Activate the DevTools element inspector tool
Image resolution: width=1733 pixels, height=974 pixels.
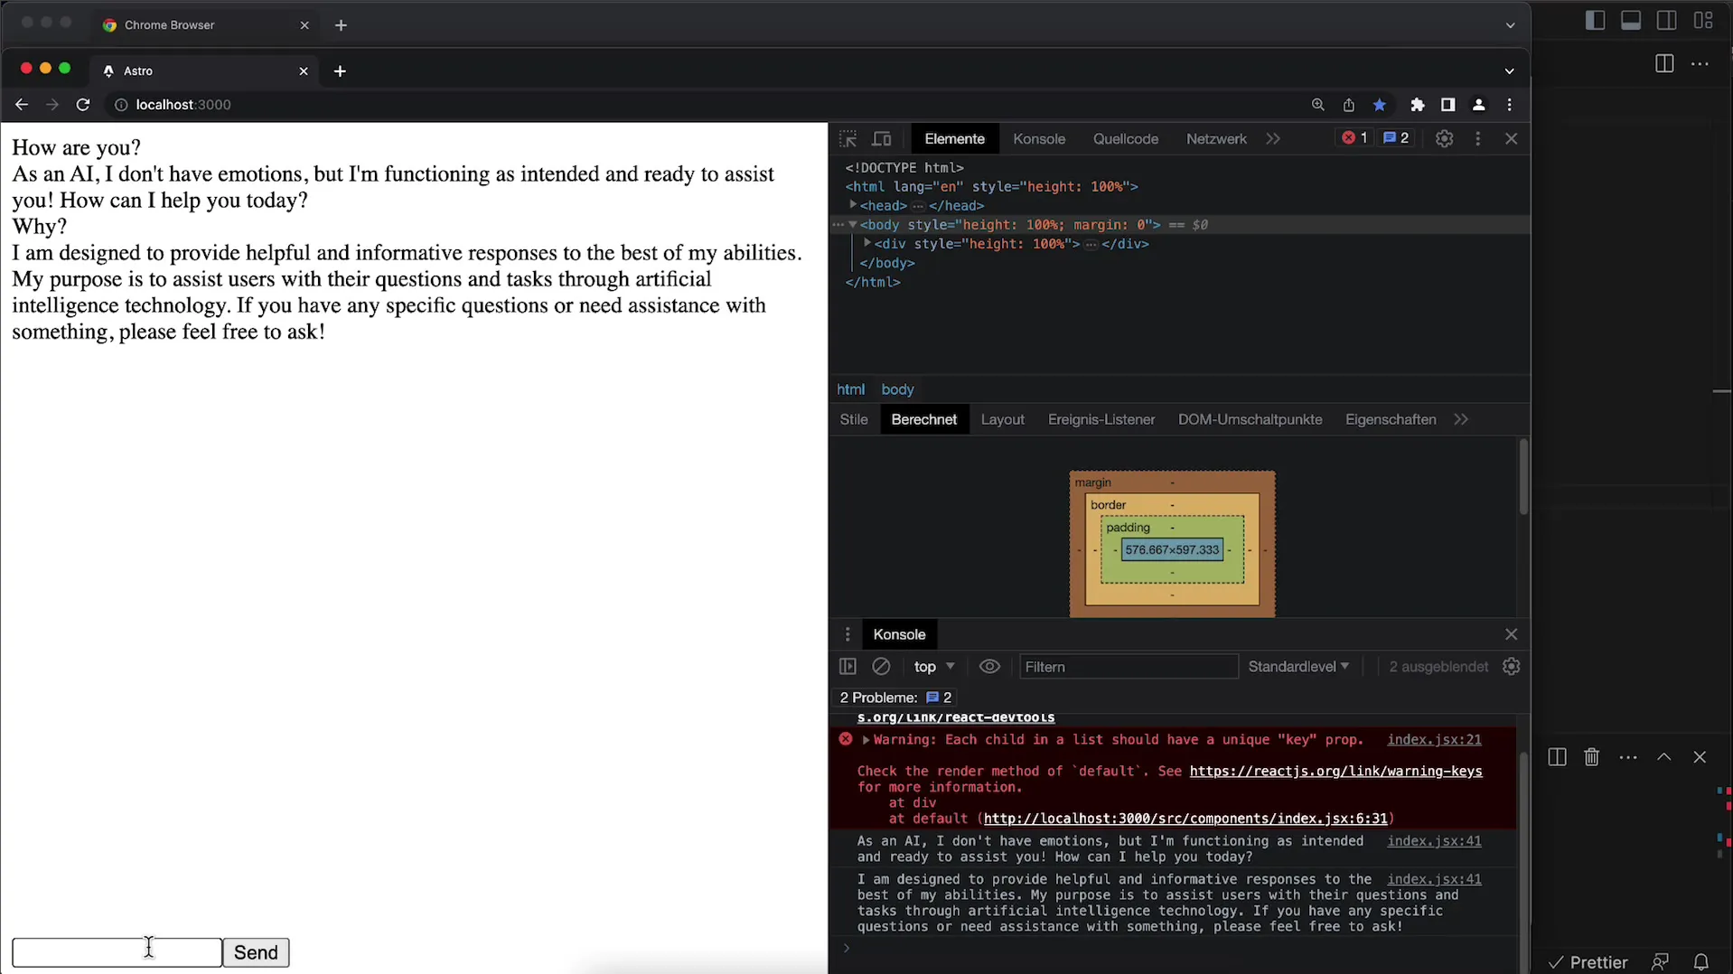(x=848, y=139)
